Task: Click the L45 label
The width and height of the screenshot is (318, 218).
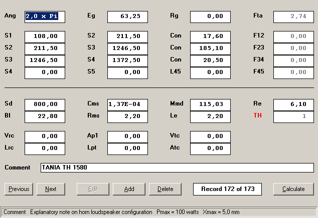Action: coord(176,71)
